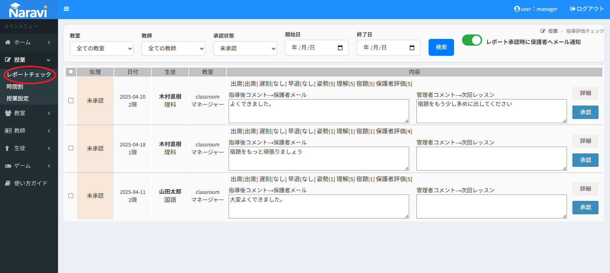Click the 終了日 date field

pyautogui.click(x=389, y=48)
